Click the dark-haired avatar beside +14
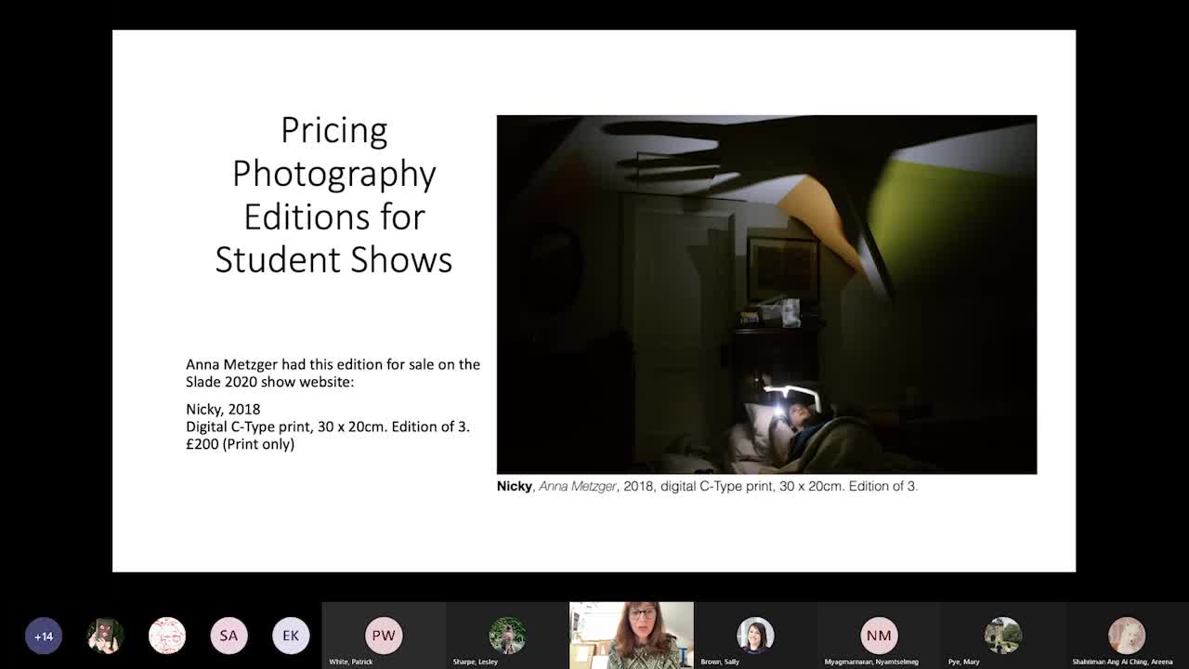The height and width of the screenshot is (669, 1189). 105,636
